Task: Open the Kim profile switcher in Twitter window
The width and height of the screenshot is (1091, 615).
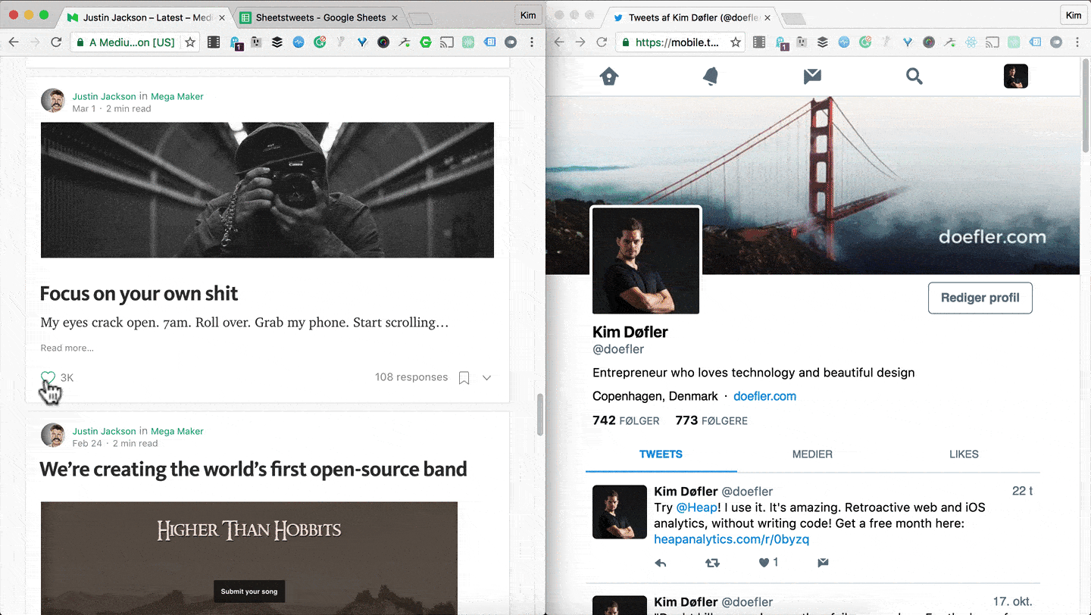Action: tap(1074, 15)
